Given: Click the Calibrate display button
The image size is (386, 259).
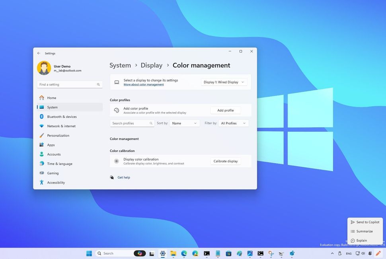Looking at the screenshot, I should 225,161.
